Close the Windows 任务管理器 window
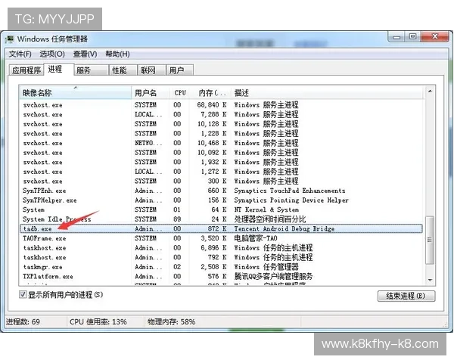The height and width of the screenshot is (363, 454). pos(435,37)
